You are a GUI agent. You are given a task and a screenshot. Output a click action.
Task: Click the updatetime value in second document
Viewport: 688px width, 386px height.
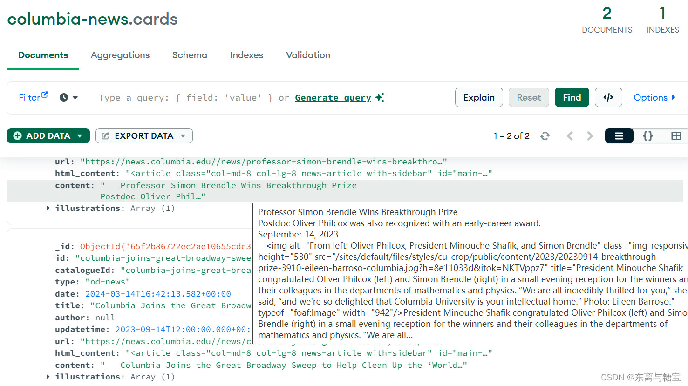184,329
